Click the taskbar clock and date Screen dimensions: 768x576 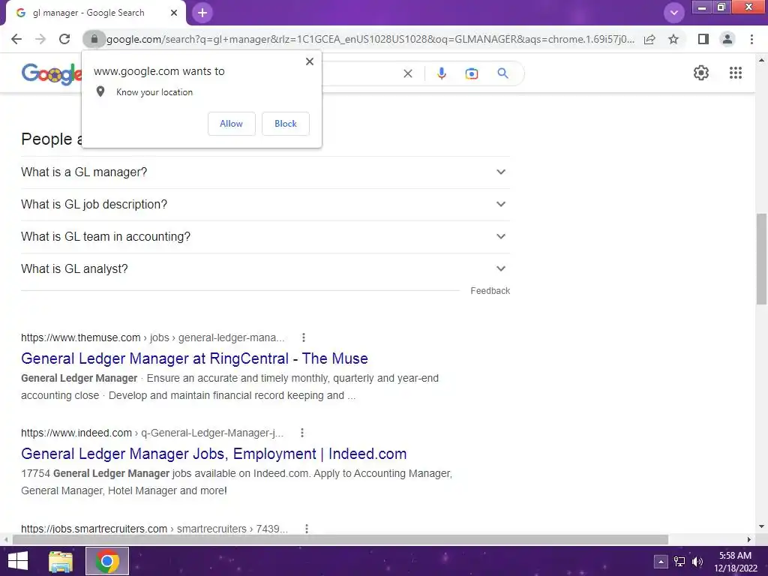[x=735, y=562]
